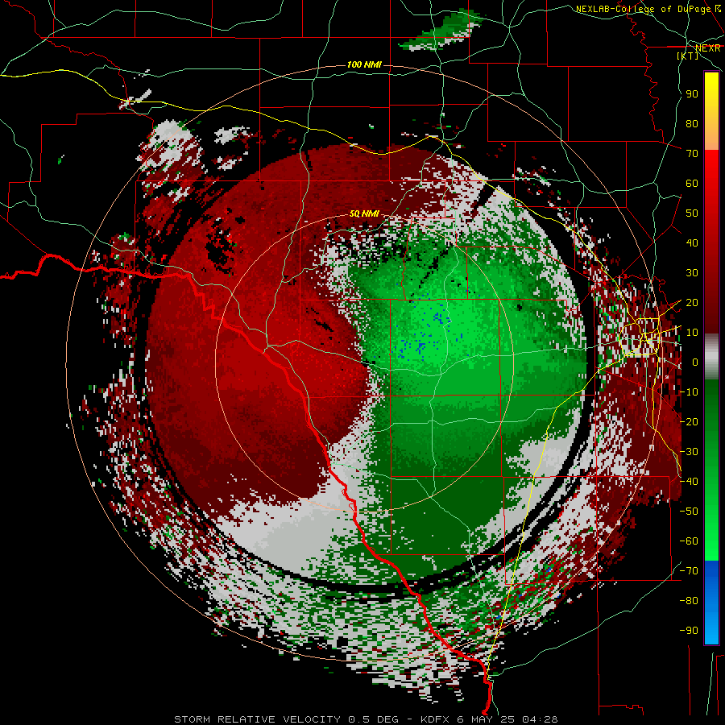Viewport: 725px width, 725px height.
Task: Click the '50 NMI' range ring label
Action: [364, 213]
